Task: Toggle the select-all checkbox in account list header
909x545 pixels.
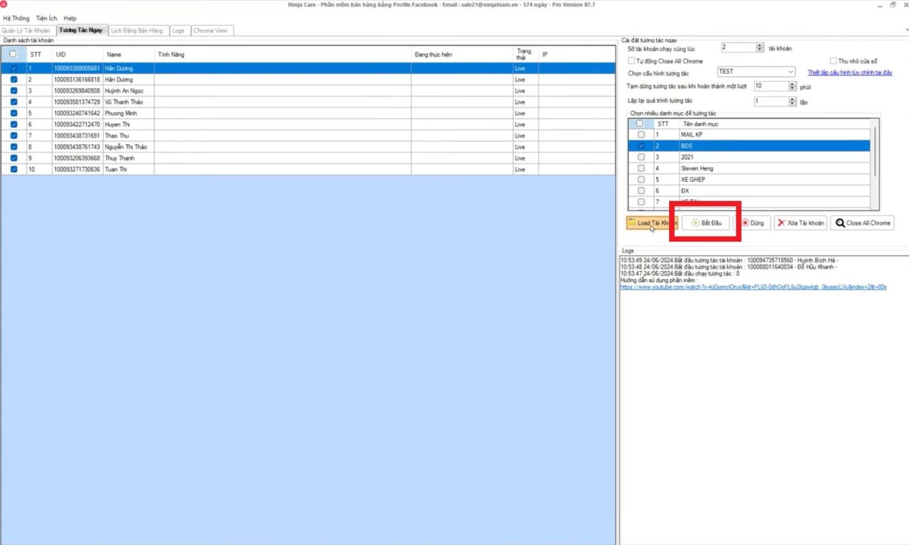Action: (13, 54)
